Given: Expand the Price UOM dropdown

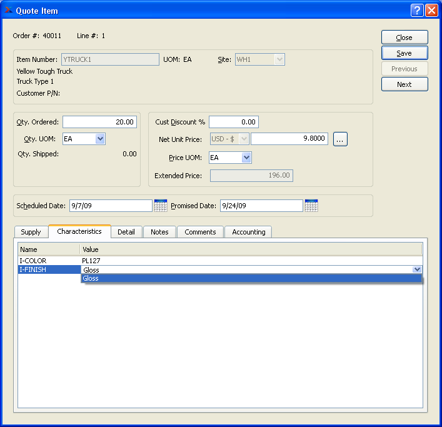Looking at the screenshot, I should point(246,158).
